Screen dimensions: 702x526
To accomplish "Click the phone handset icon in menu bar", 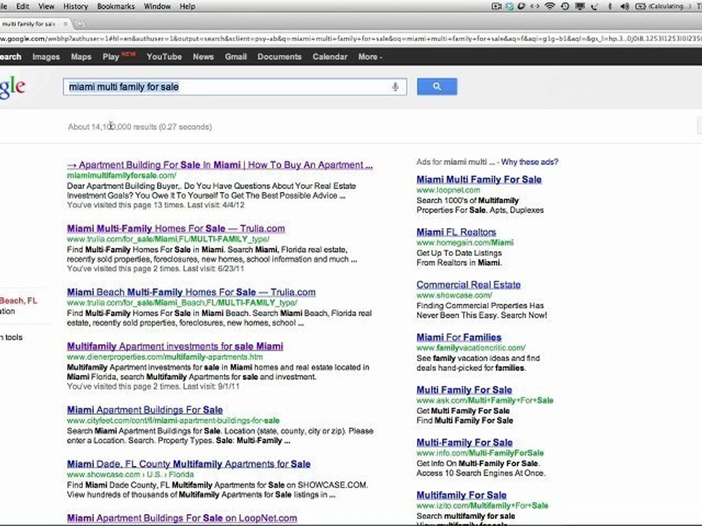I will pos(595,7).
